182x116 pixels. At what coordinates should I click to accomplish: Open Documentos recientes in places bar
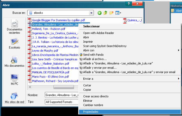click(14, 27)
